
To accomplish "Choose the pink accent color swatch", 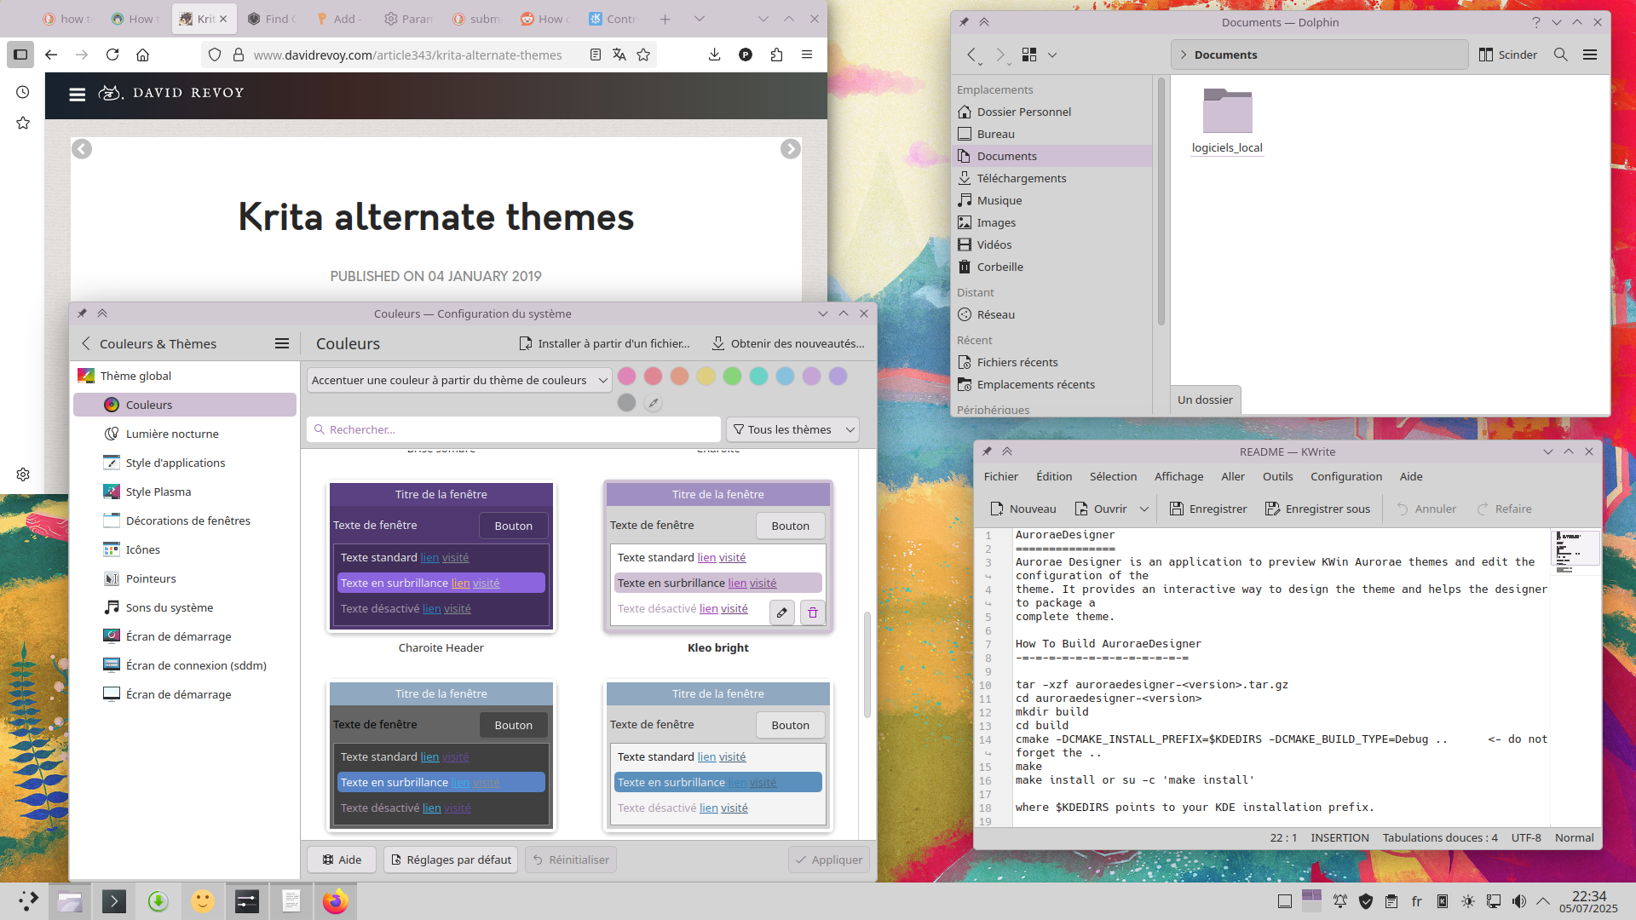I will click(x=626, y=376).
